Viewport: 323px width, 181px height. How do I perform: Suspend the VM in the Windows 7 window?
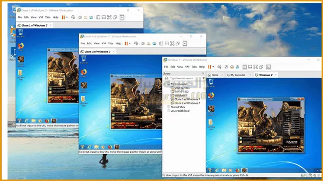coord(210,67)
